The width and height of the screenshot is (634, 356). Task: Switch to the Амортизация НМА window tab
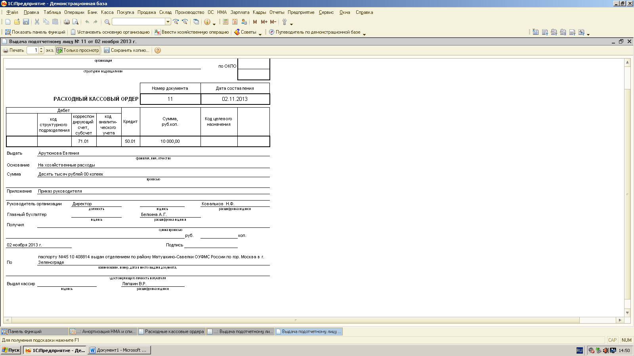tap(103, 331)
